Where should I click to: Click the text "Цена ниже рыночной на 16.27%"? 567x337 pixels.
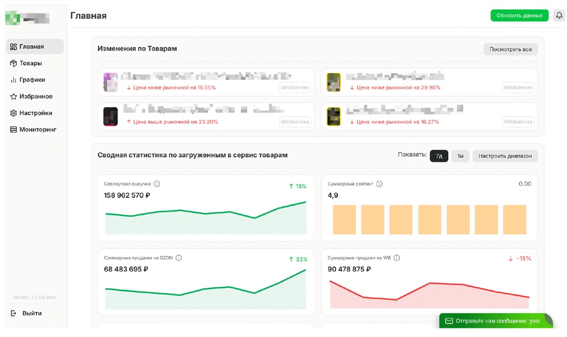pos(398,122)
